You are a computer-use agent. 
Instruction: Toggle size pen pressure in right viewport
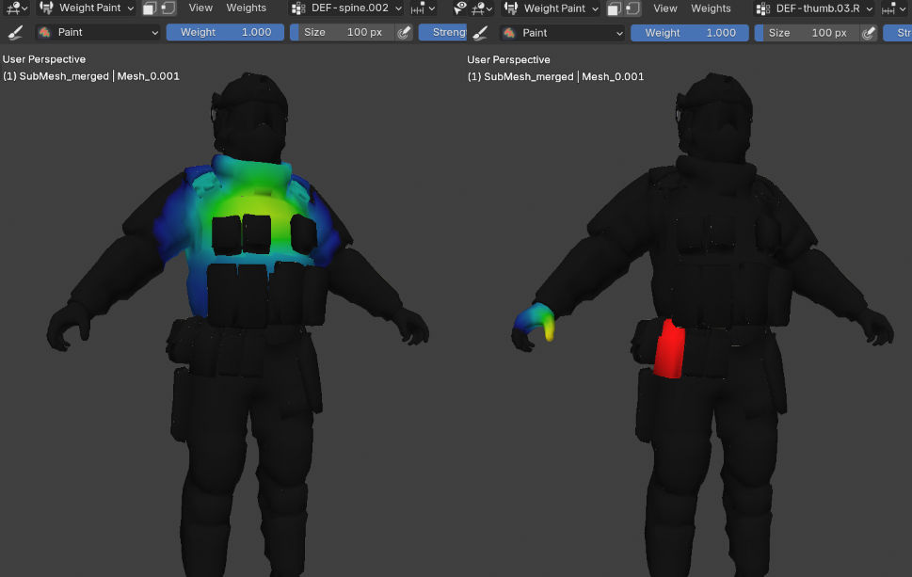(x=869, y=33)
